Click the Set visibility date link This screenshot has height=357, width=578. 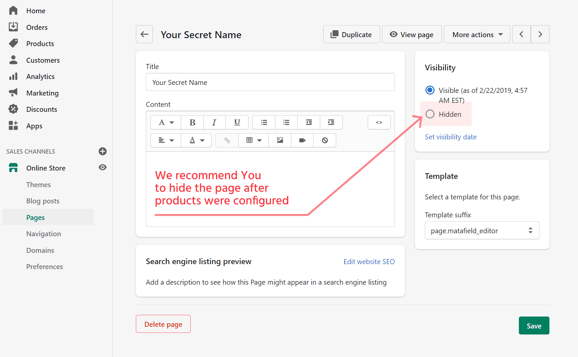click(x=450, y=137)
